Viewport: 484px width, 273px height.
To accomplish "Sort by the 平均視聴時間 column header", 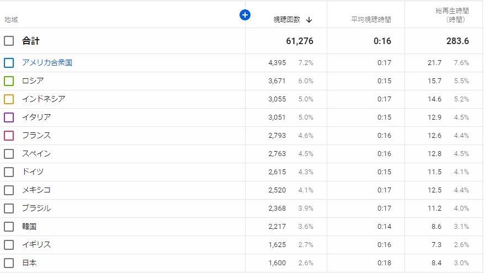I will click(x=371, y=19).
